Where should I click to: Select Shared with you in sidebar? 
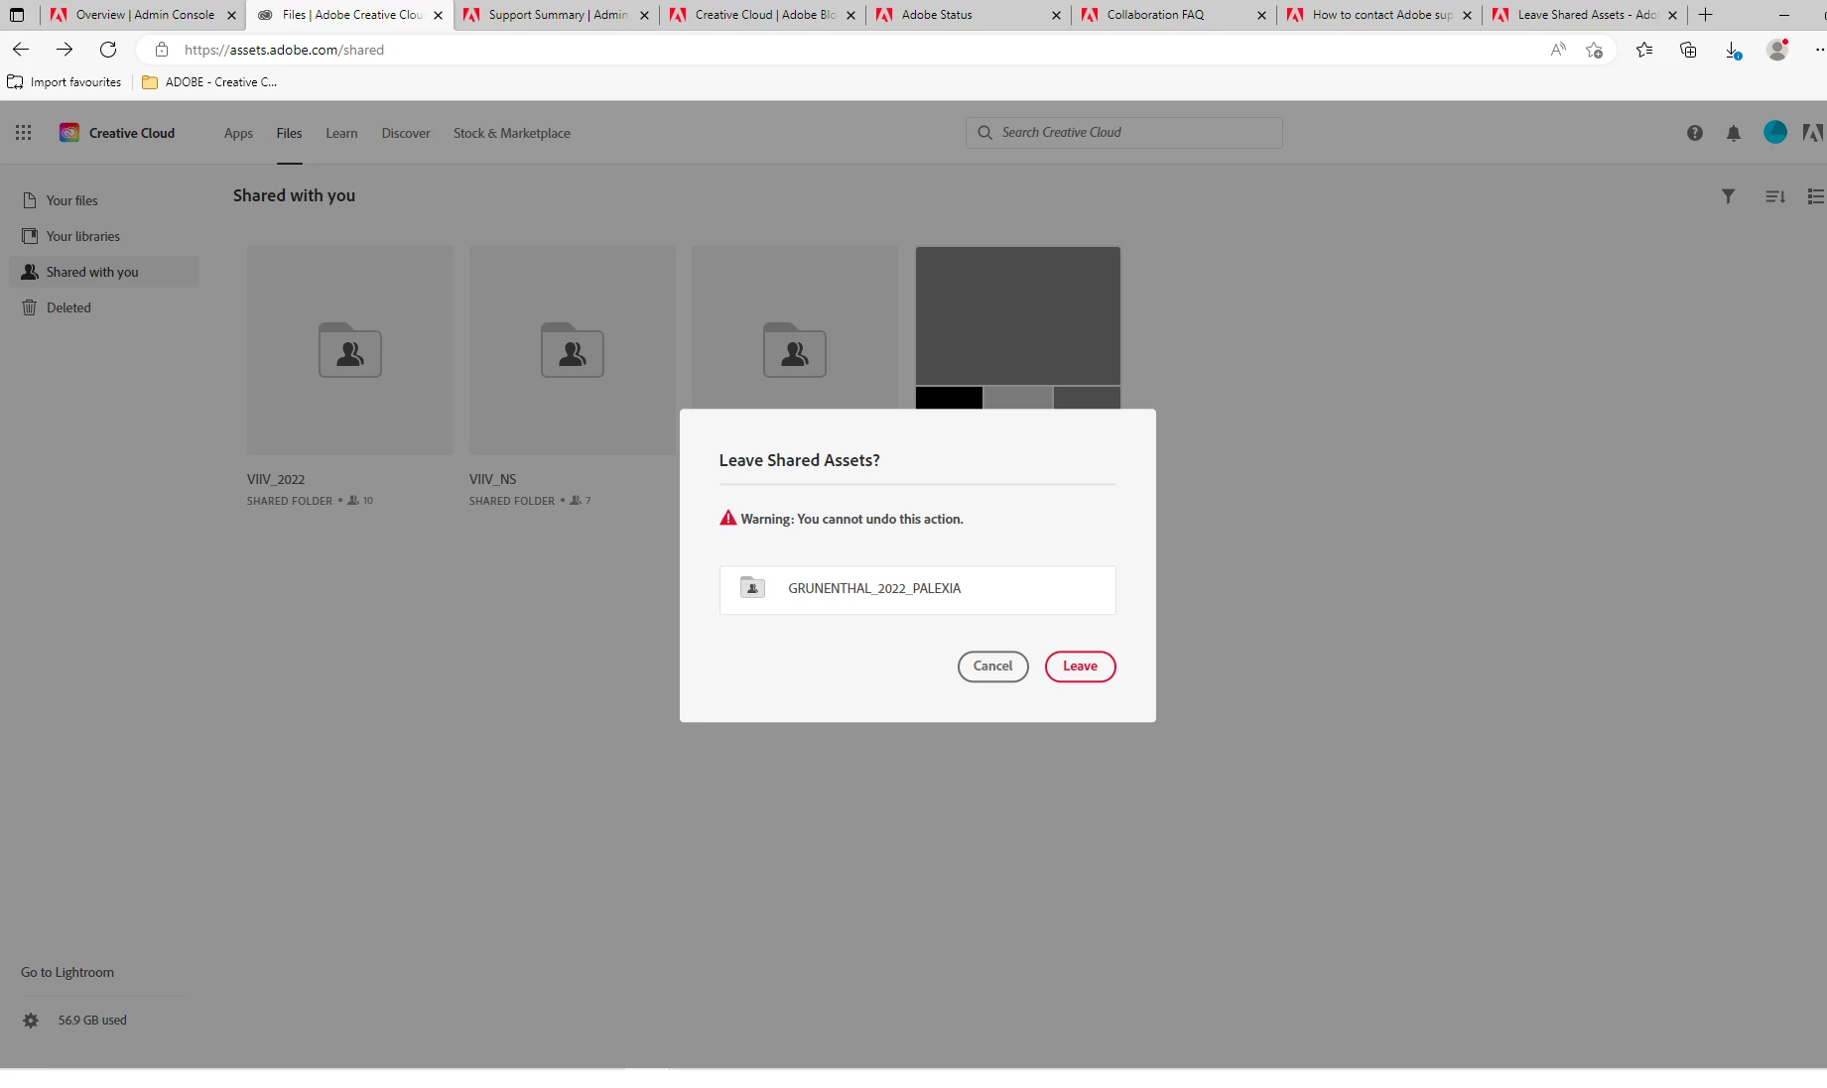pyautogui.click(x=104, y=272)
